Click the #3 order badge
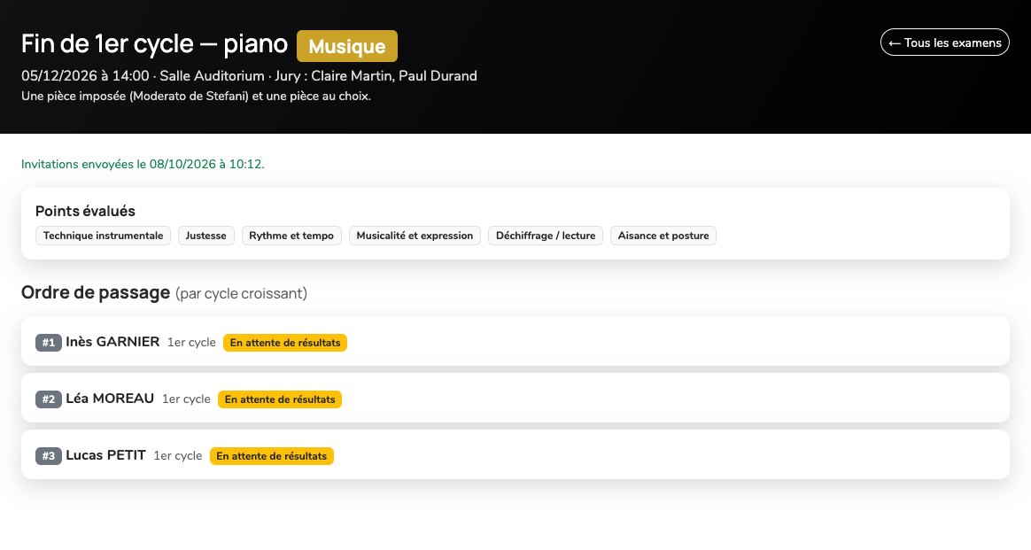The height and width of the screenshot is (550, 1031). (49, 455)
